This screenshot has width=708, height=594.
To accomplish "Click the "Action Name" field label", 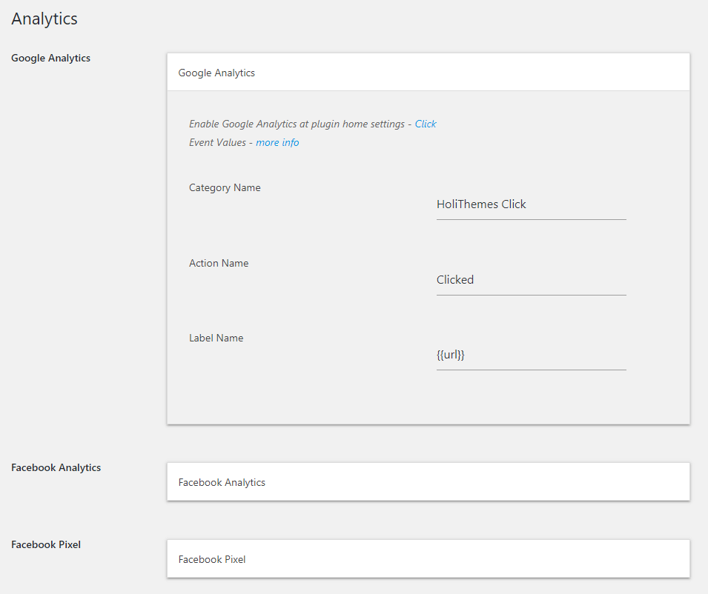I will (x=219, y=263).
